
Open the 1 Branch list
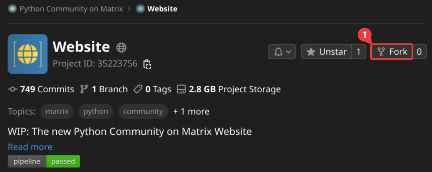pyautogui.click(x=104, y=90)
